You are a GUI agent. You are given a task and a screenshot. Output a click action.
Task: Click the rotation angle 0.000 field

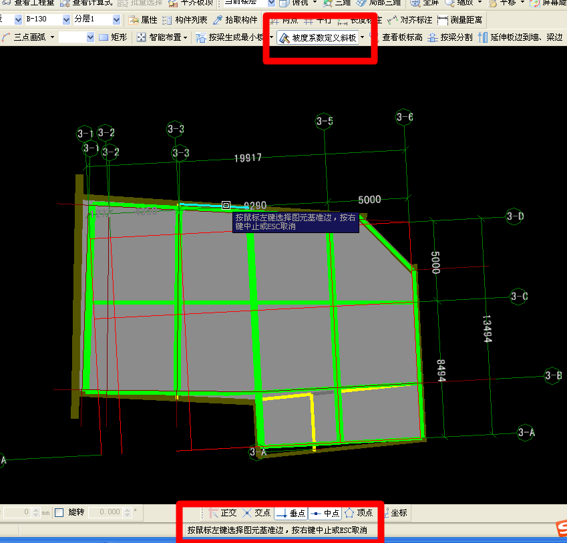(106, 512)
